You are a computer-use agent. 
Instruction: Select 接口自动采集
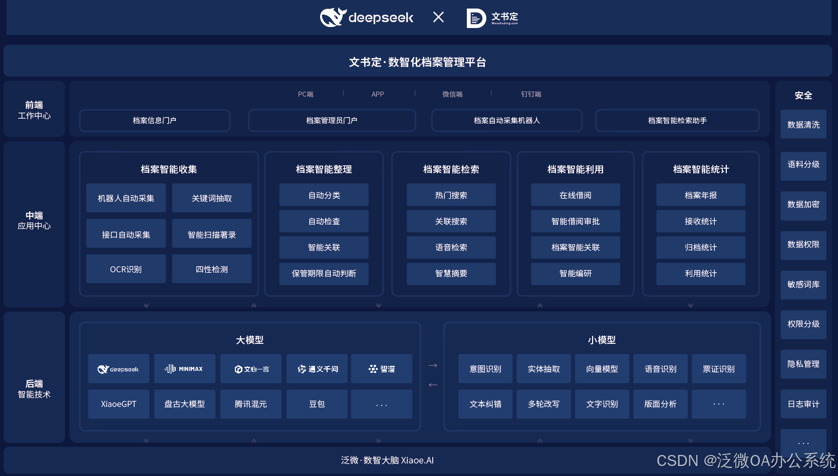(x=126, y=234)
